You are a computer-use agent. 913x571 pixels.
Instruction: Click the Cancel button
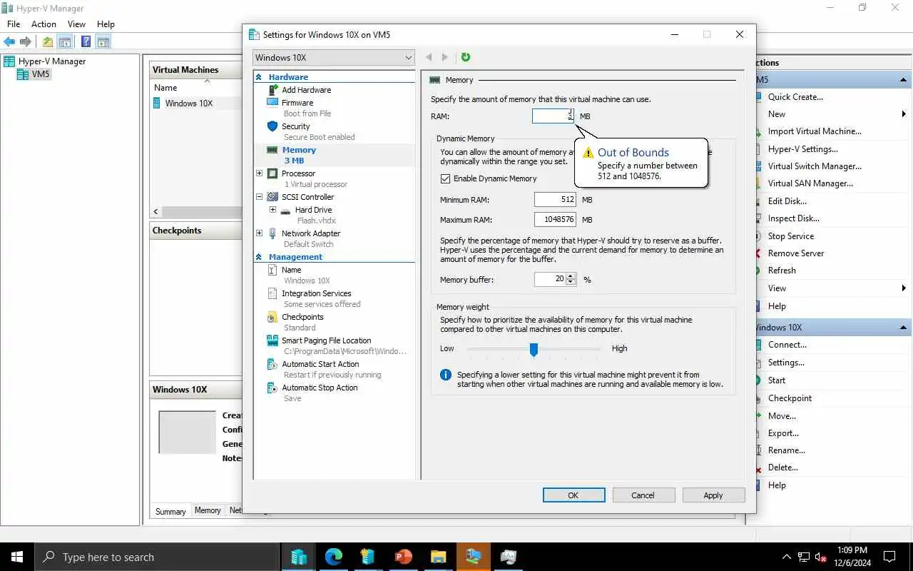pyautogui.click(x=643, y=495)
